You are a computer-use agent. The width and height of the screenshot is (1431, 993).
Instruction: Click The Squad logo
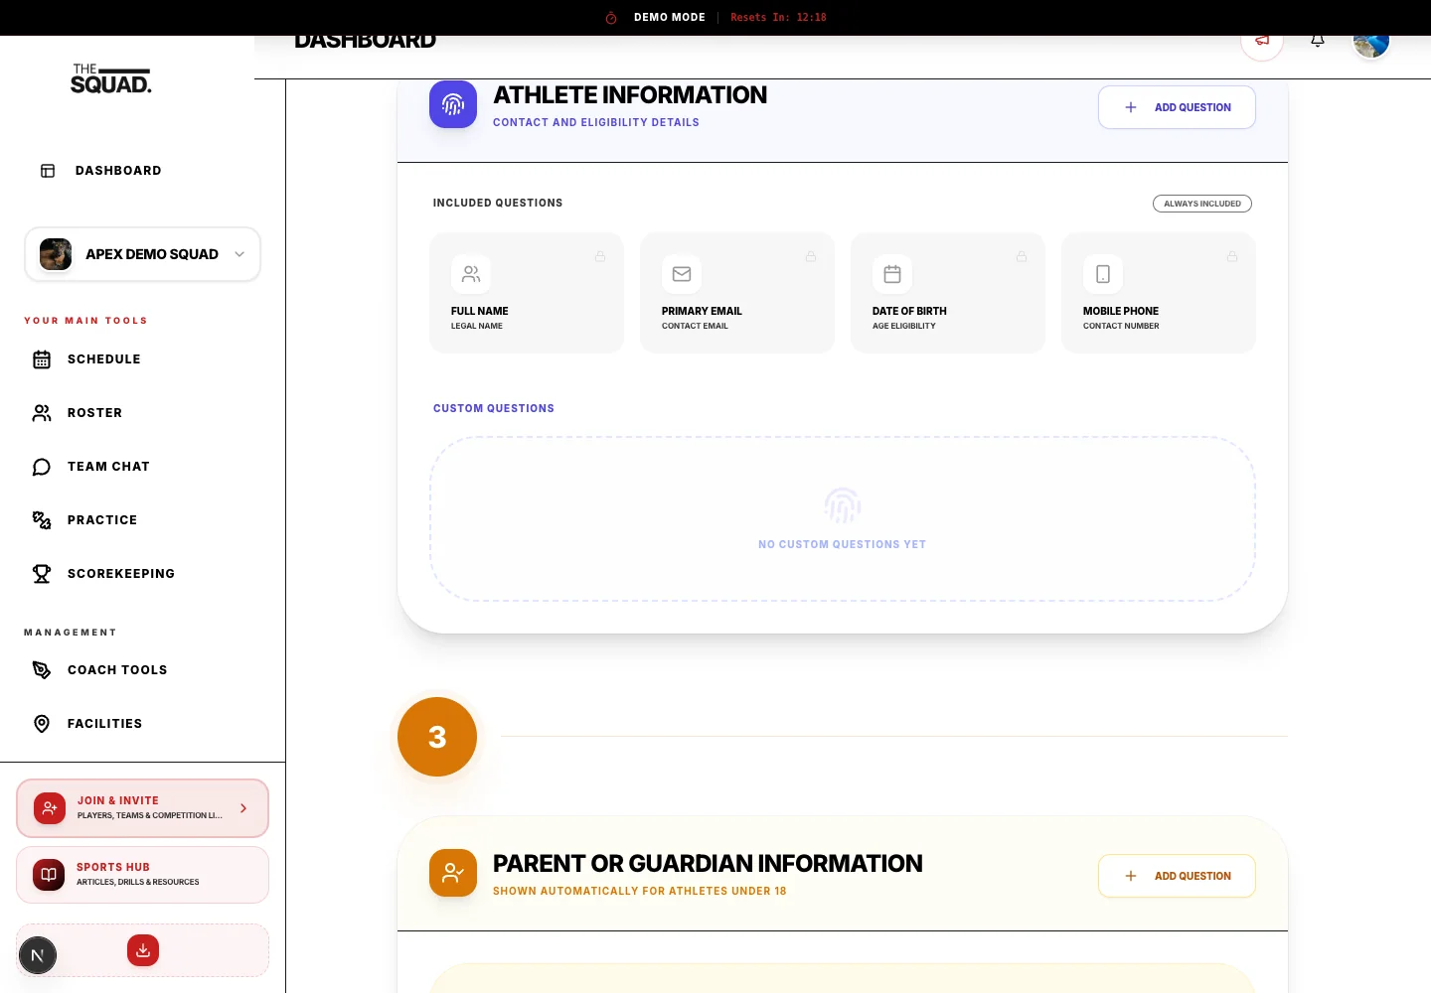[111, 79]
